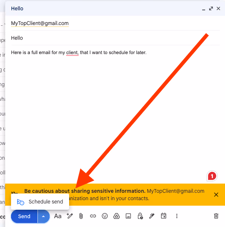This screenshot has height=227, width=225.
Task: Minimize the Hello compose window
Action: [204, 9]
